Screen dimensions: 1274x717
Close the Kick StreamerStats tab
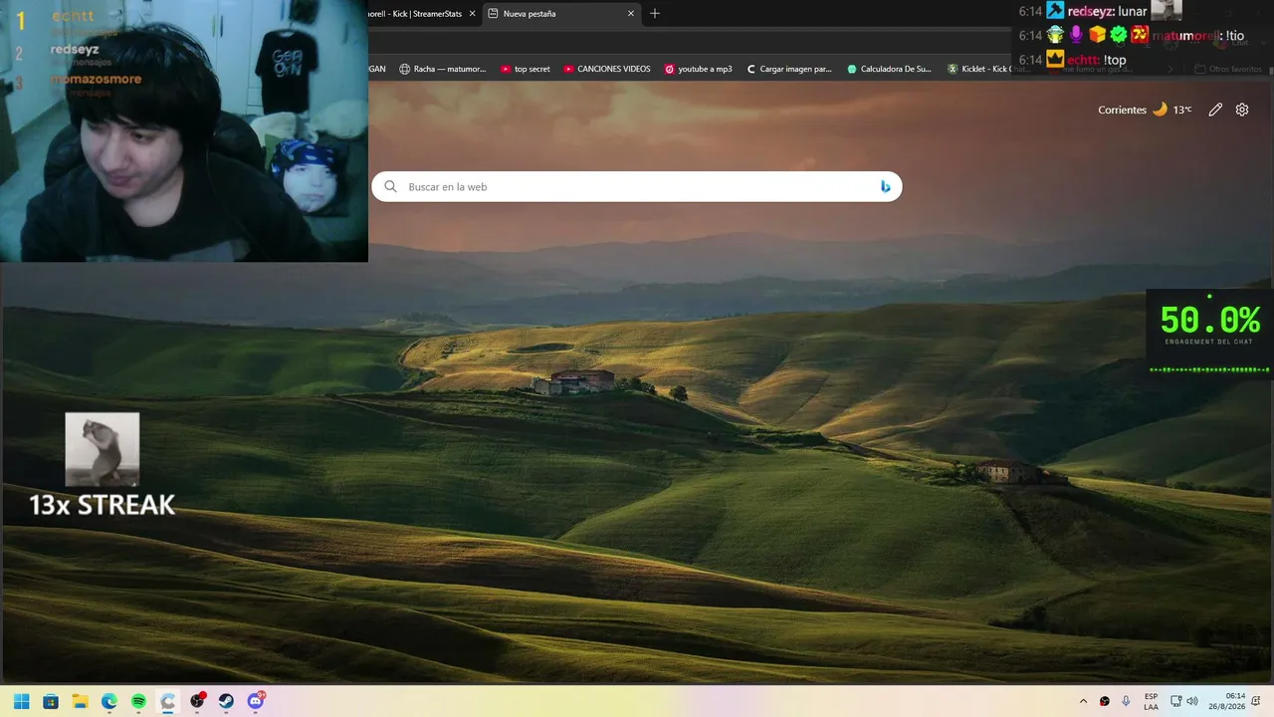473,14
